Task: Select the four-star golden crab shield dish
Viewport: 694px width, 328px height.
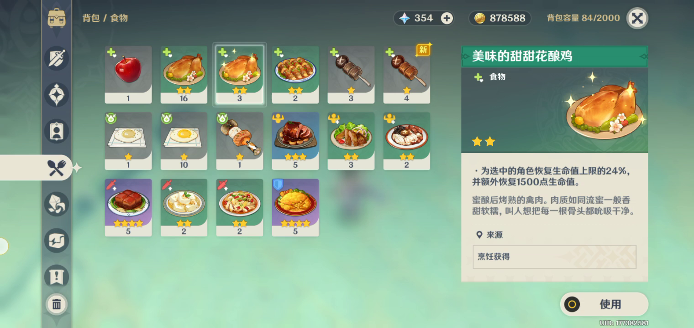Action: click(295, 208)
